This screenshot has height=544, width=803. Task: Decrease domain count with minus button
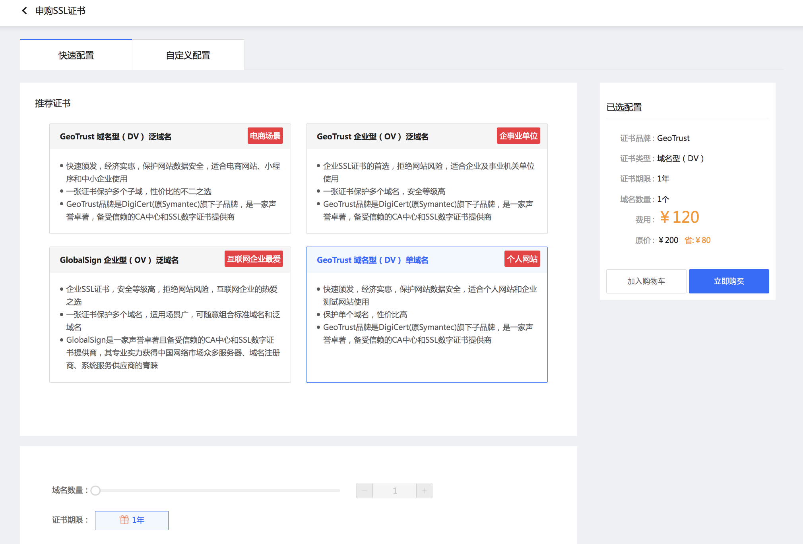coord(365,491)
